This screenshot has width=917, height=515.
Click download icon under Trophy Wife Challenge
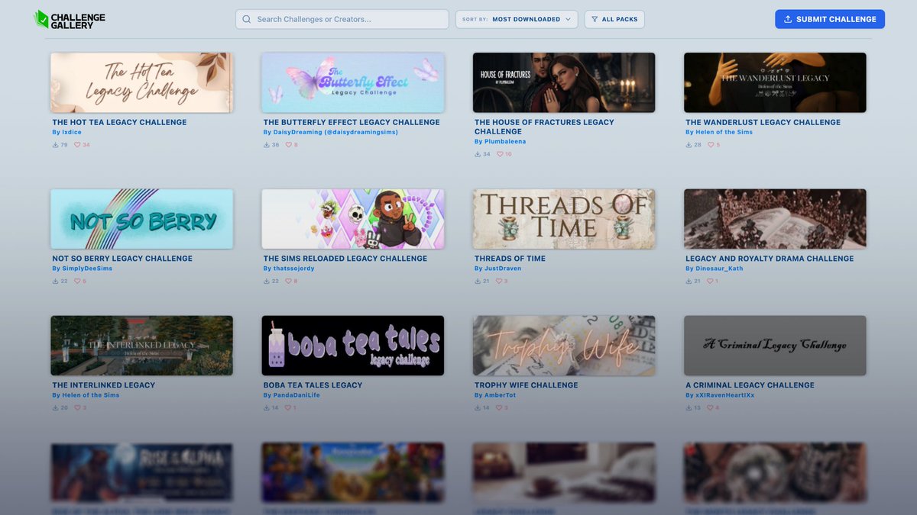point(478,408)
